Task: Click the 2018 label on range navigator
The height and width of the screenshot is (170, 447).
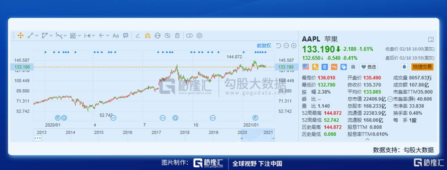Action: click(185, 133)
